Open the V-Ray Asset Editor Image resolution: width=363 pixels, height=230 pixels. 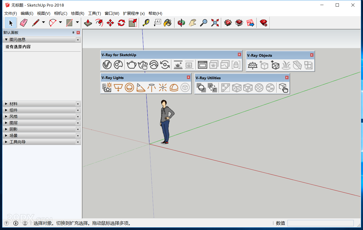(107, 65)
